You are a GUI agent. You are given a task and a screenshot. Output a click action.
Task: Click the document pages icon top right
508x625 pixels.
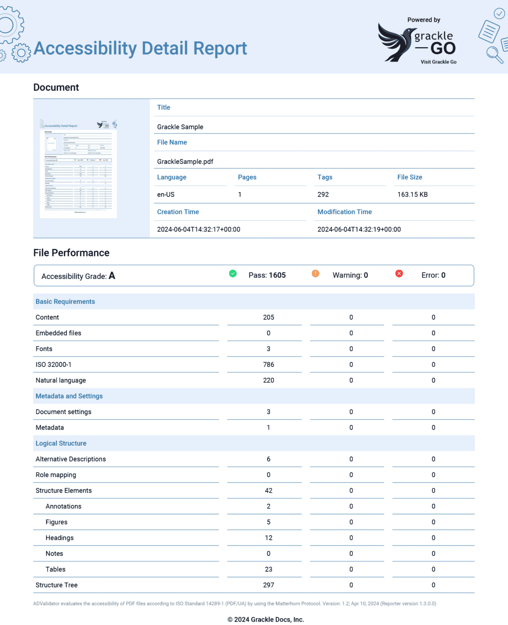tap(489, 33)
